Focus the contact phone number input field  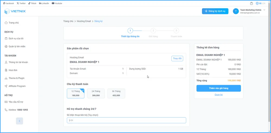pyautogui.click(x=126, y=120)
